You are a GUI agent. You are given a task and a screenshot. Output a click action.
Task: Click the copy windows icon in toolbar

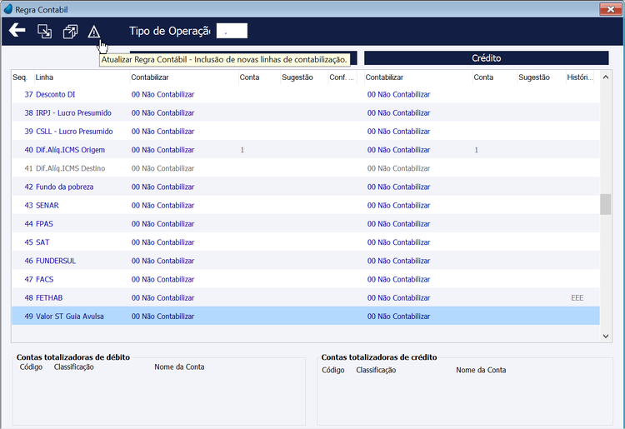[x=70, y=32]
